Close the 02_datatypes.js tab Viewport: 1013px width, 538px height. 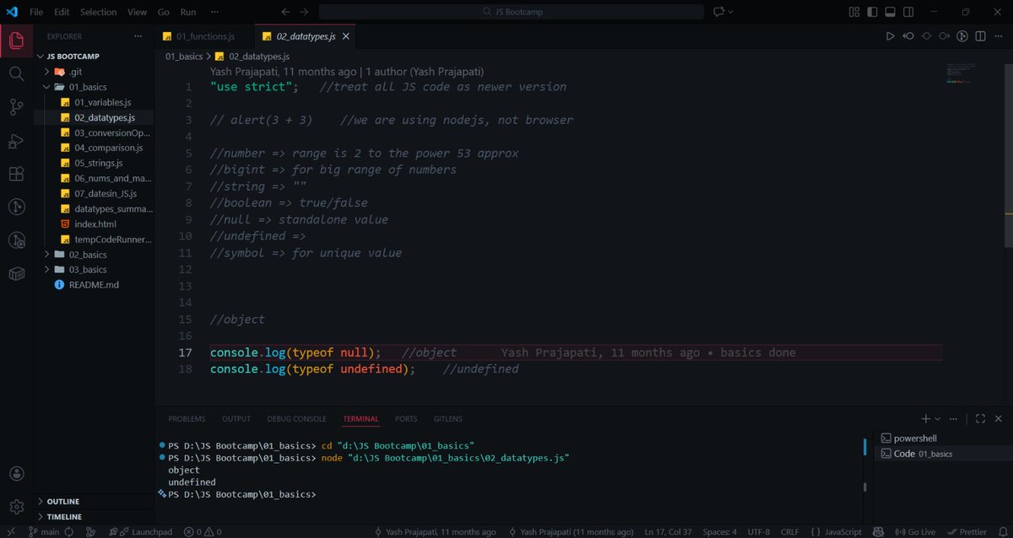click(x=346, y=36)
